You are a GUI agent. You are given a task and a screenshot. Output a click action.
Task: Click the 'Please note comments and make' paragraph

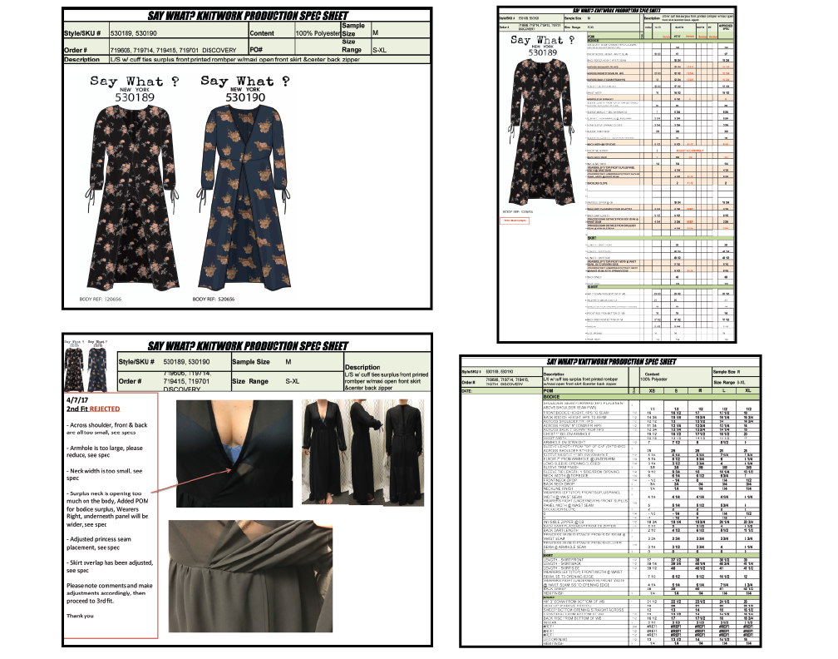[x=110, y=593]
